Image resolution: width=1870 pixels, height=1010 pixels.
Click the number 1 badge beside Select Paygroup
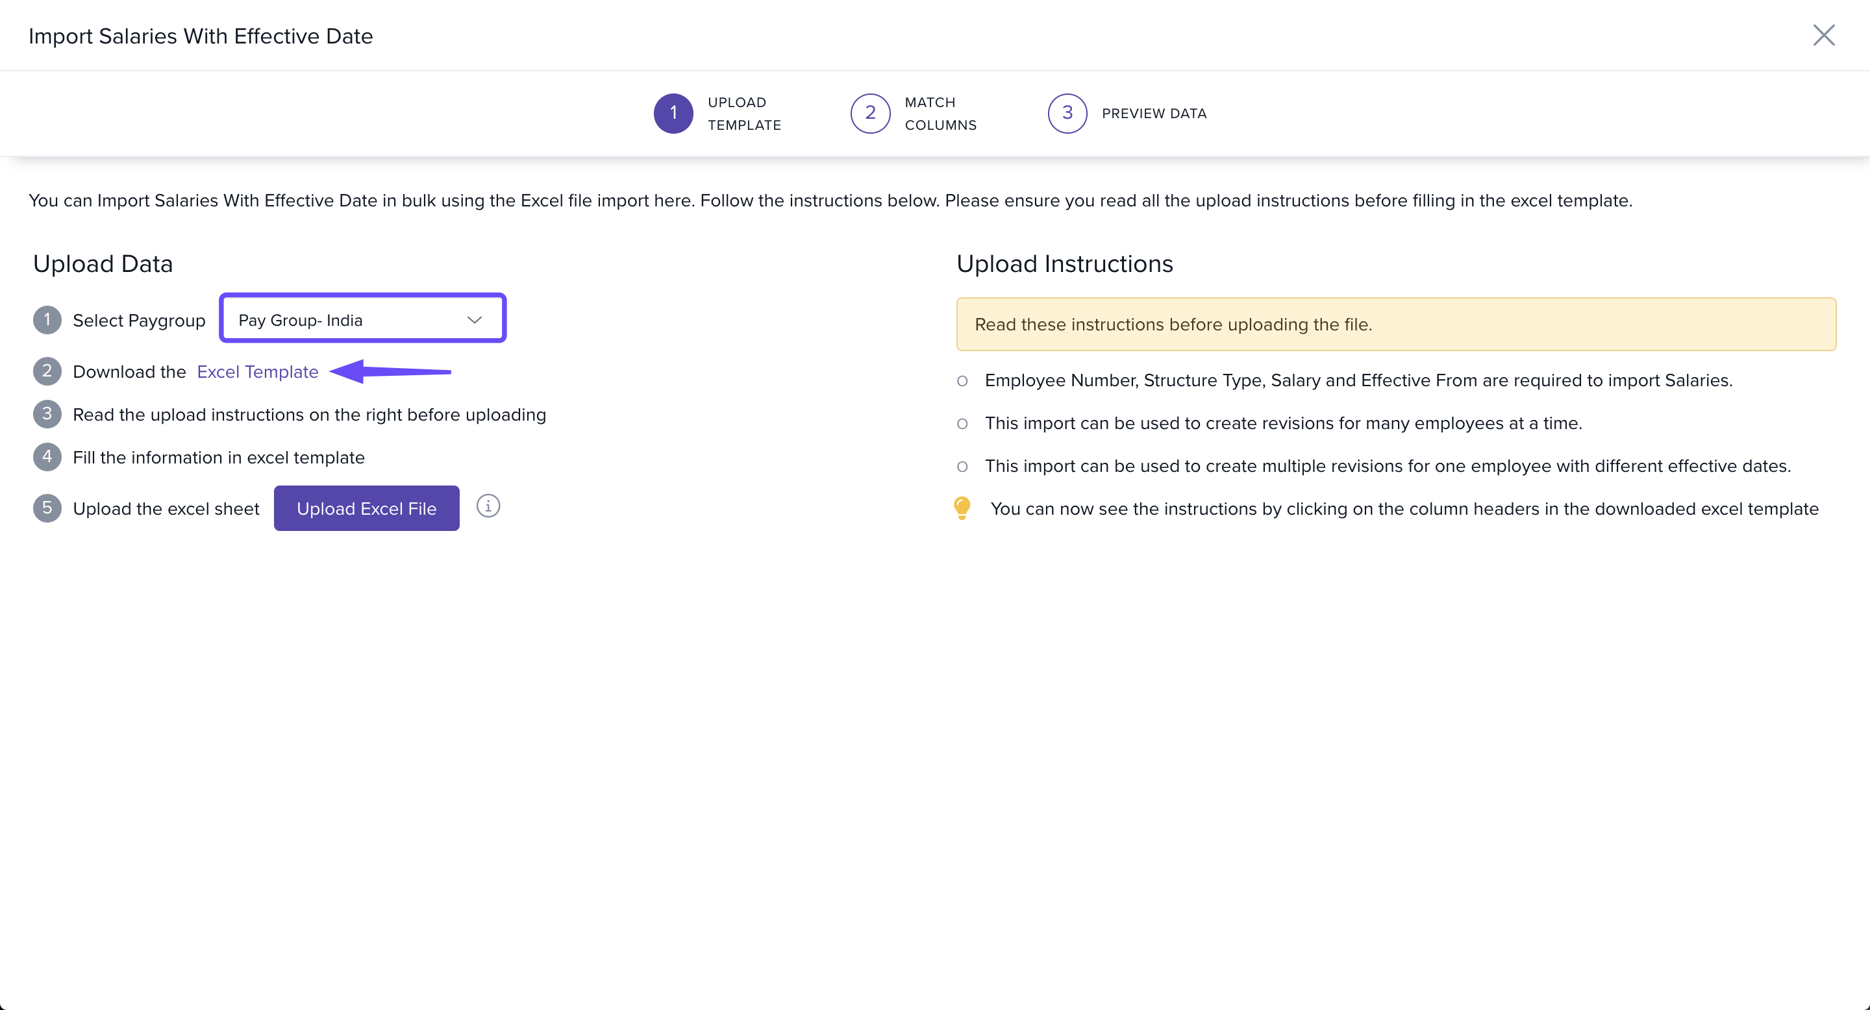47,319
